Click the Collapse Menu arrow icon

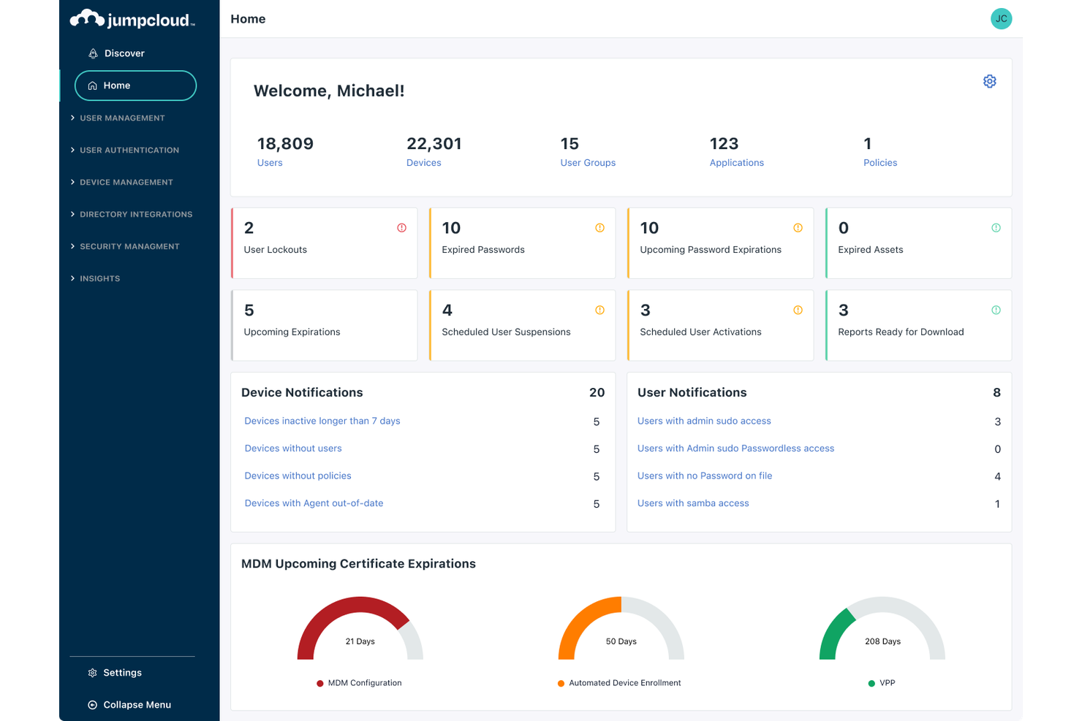pos(92,704)
